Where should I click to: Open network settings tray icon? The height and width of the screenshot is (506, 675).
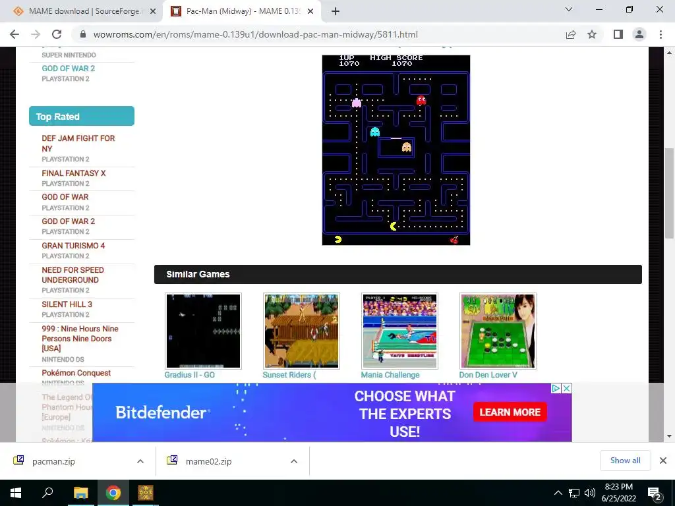[x=574, y=493]
